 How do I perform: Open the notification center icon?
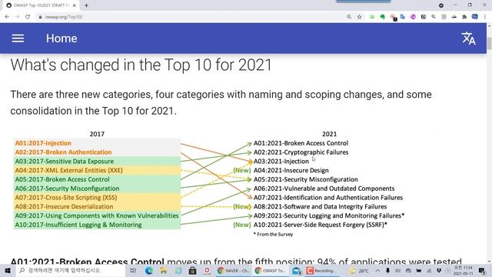[482, 270]
